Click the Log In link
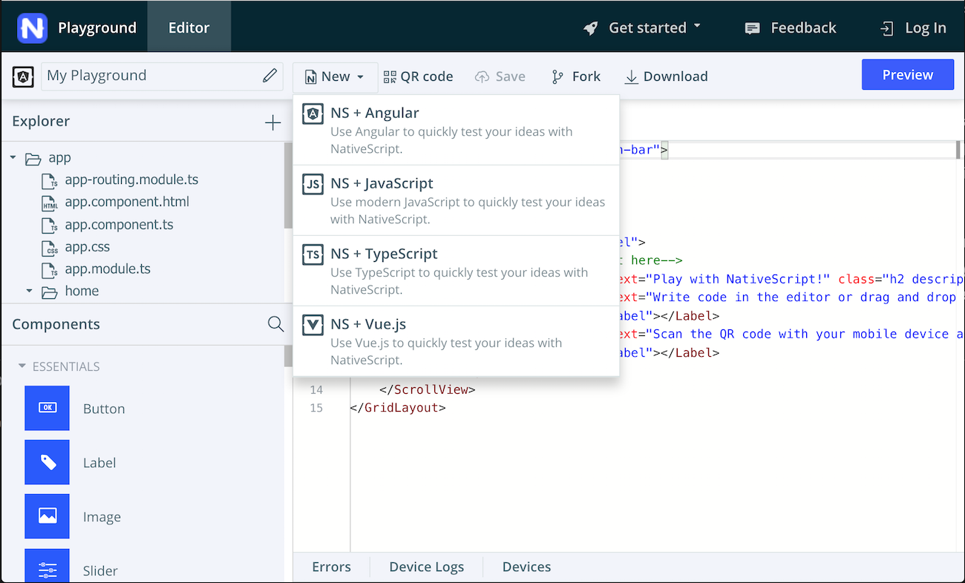This screenshot has height=583, width=965. pos(926,28)
